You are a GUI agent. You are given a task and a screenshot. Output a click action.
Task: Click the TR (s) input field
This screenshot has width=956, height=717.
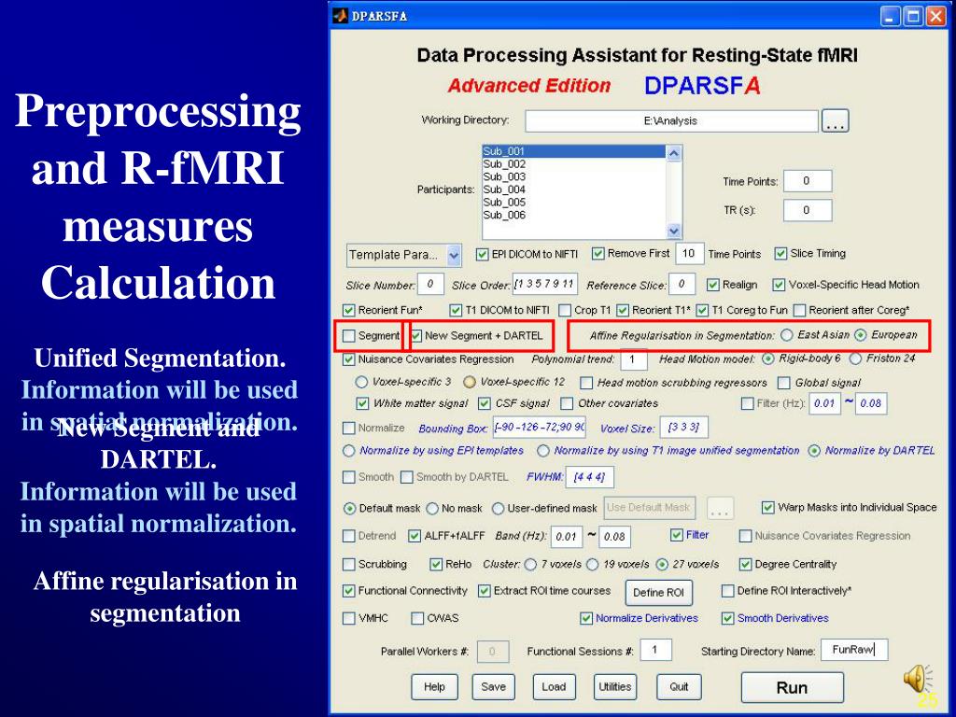pyautogui.click(x=808, y=210)
